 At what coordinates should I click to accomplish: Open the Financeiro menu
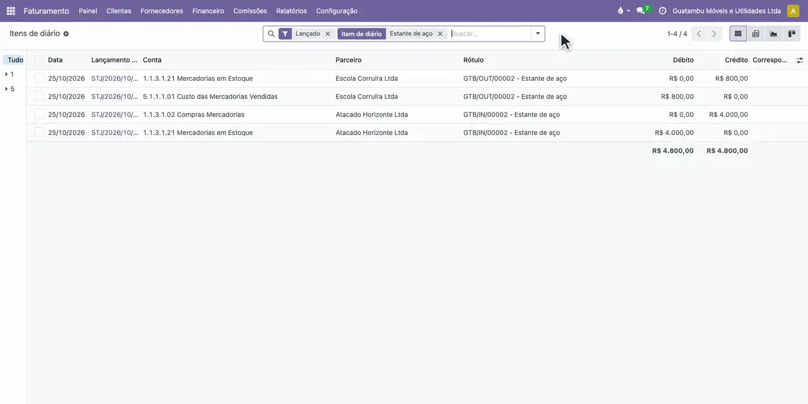point(208,11)
